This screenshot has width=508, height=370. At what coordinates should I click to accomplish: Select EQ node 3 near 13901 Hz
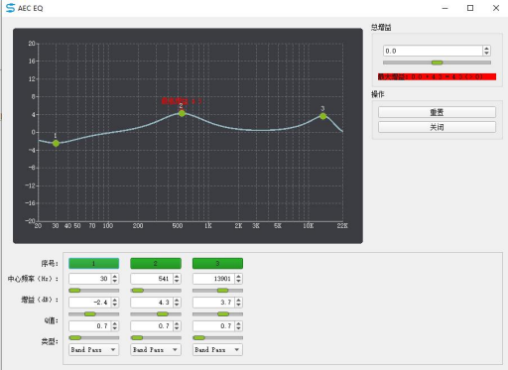tap(323, 116)
